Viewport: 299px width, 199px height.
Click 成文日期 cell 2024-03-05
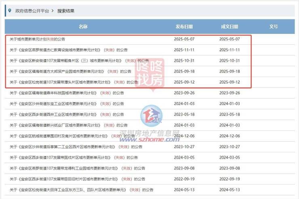[x=230, y=157]
